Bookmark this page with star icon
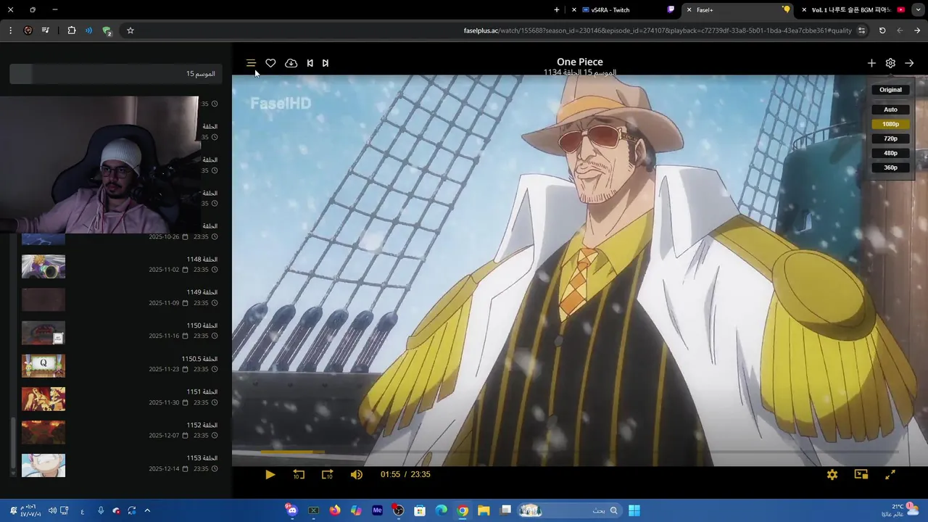This screenshot has height=522, width=928. pos(130,30)
